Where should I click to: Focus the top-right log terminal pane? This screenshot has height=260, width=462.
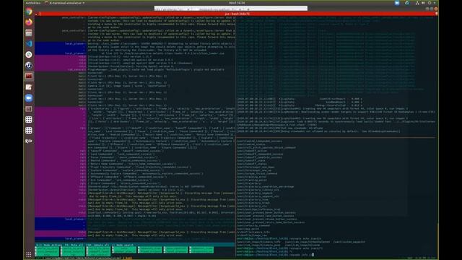click(x=336, y=77)
